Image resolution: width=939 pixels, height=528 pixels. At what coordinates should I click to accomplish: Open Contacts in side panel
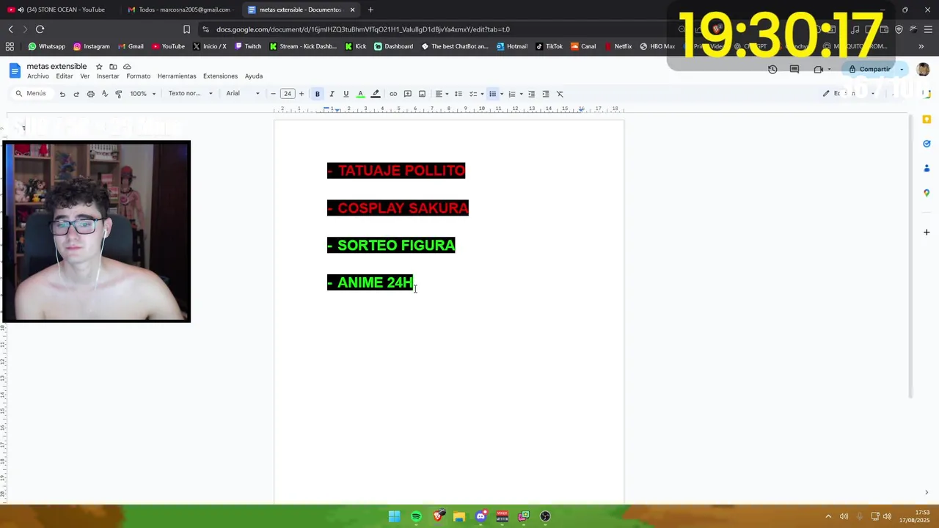[x=927, y=169]
